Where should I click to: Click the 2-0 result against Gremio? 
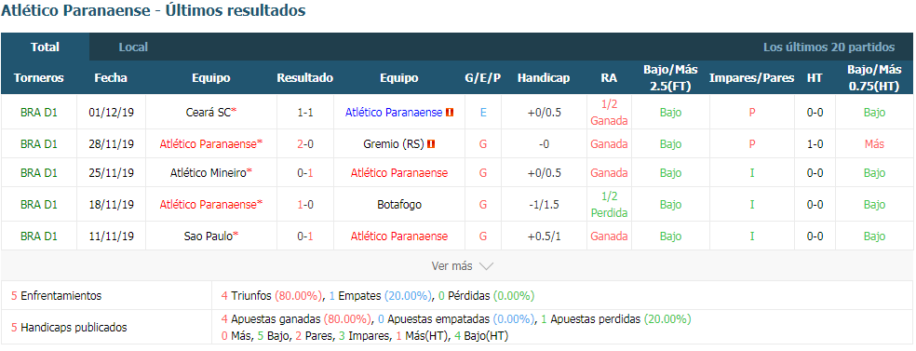pos(305,143)
